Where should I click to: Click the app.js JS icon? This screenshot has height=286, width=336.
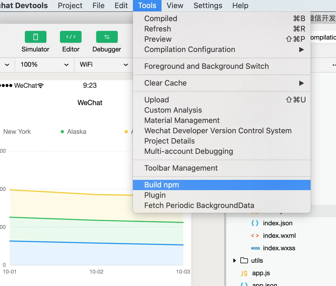[244, 273]
